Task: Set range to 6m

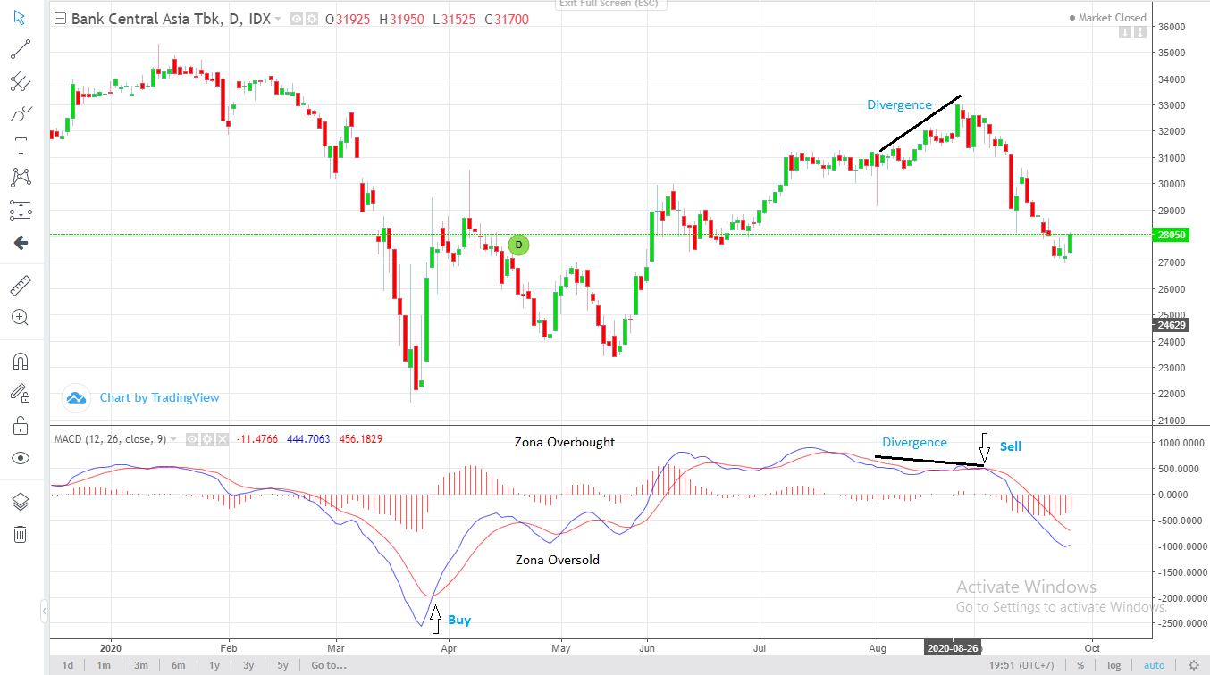Action: tap(178, 665)
